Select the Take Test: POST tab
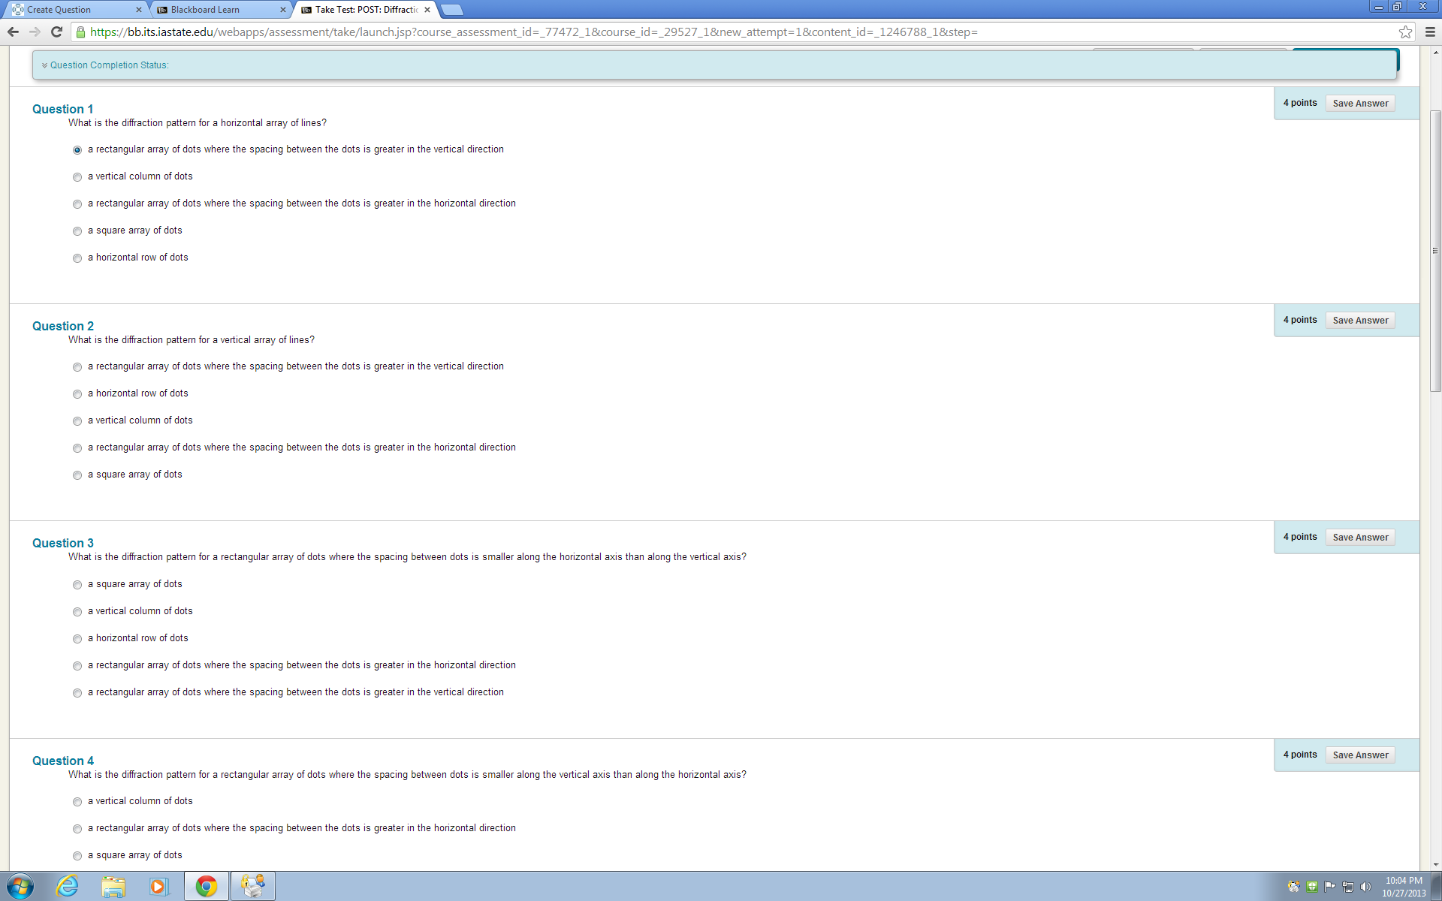 coord(365,10)
